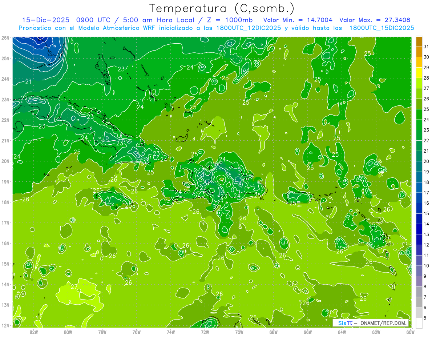This screenshot has width=436, height=337.
Task: Click the '17N' latitude axis label
Action: [x=5, y=222]
